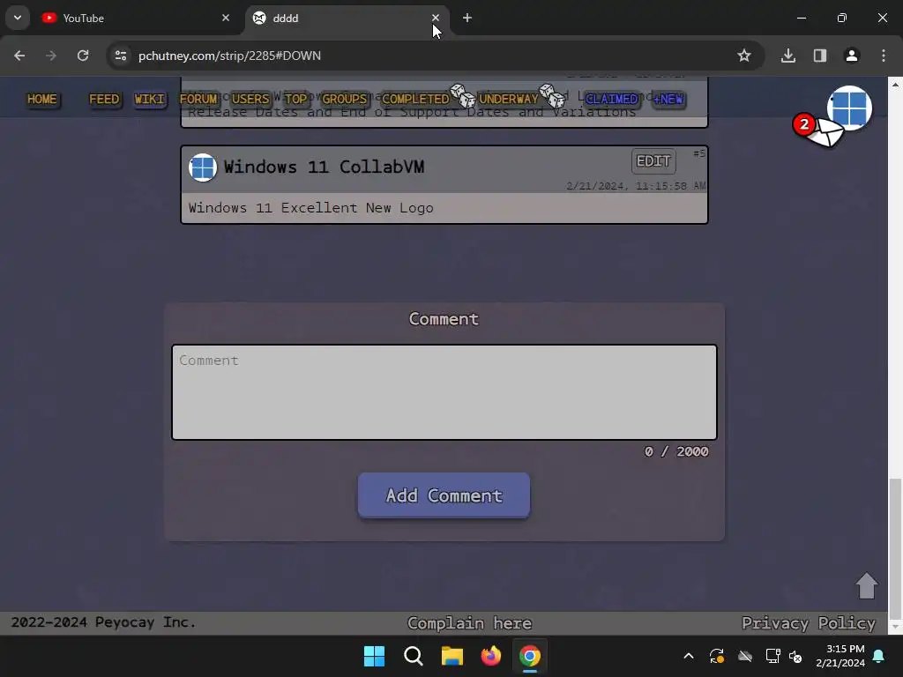The height and width of the screenshot is (677, 903).
Task: Roll the dice after UNDERWAY
Action: [x=552, y=95]
